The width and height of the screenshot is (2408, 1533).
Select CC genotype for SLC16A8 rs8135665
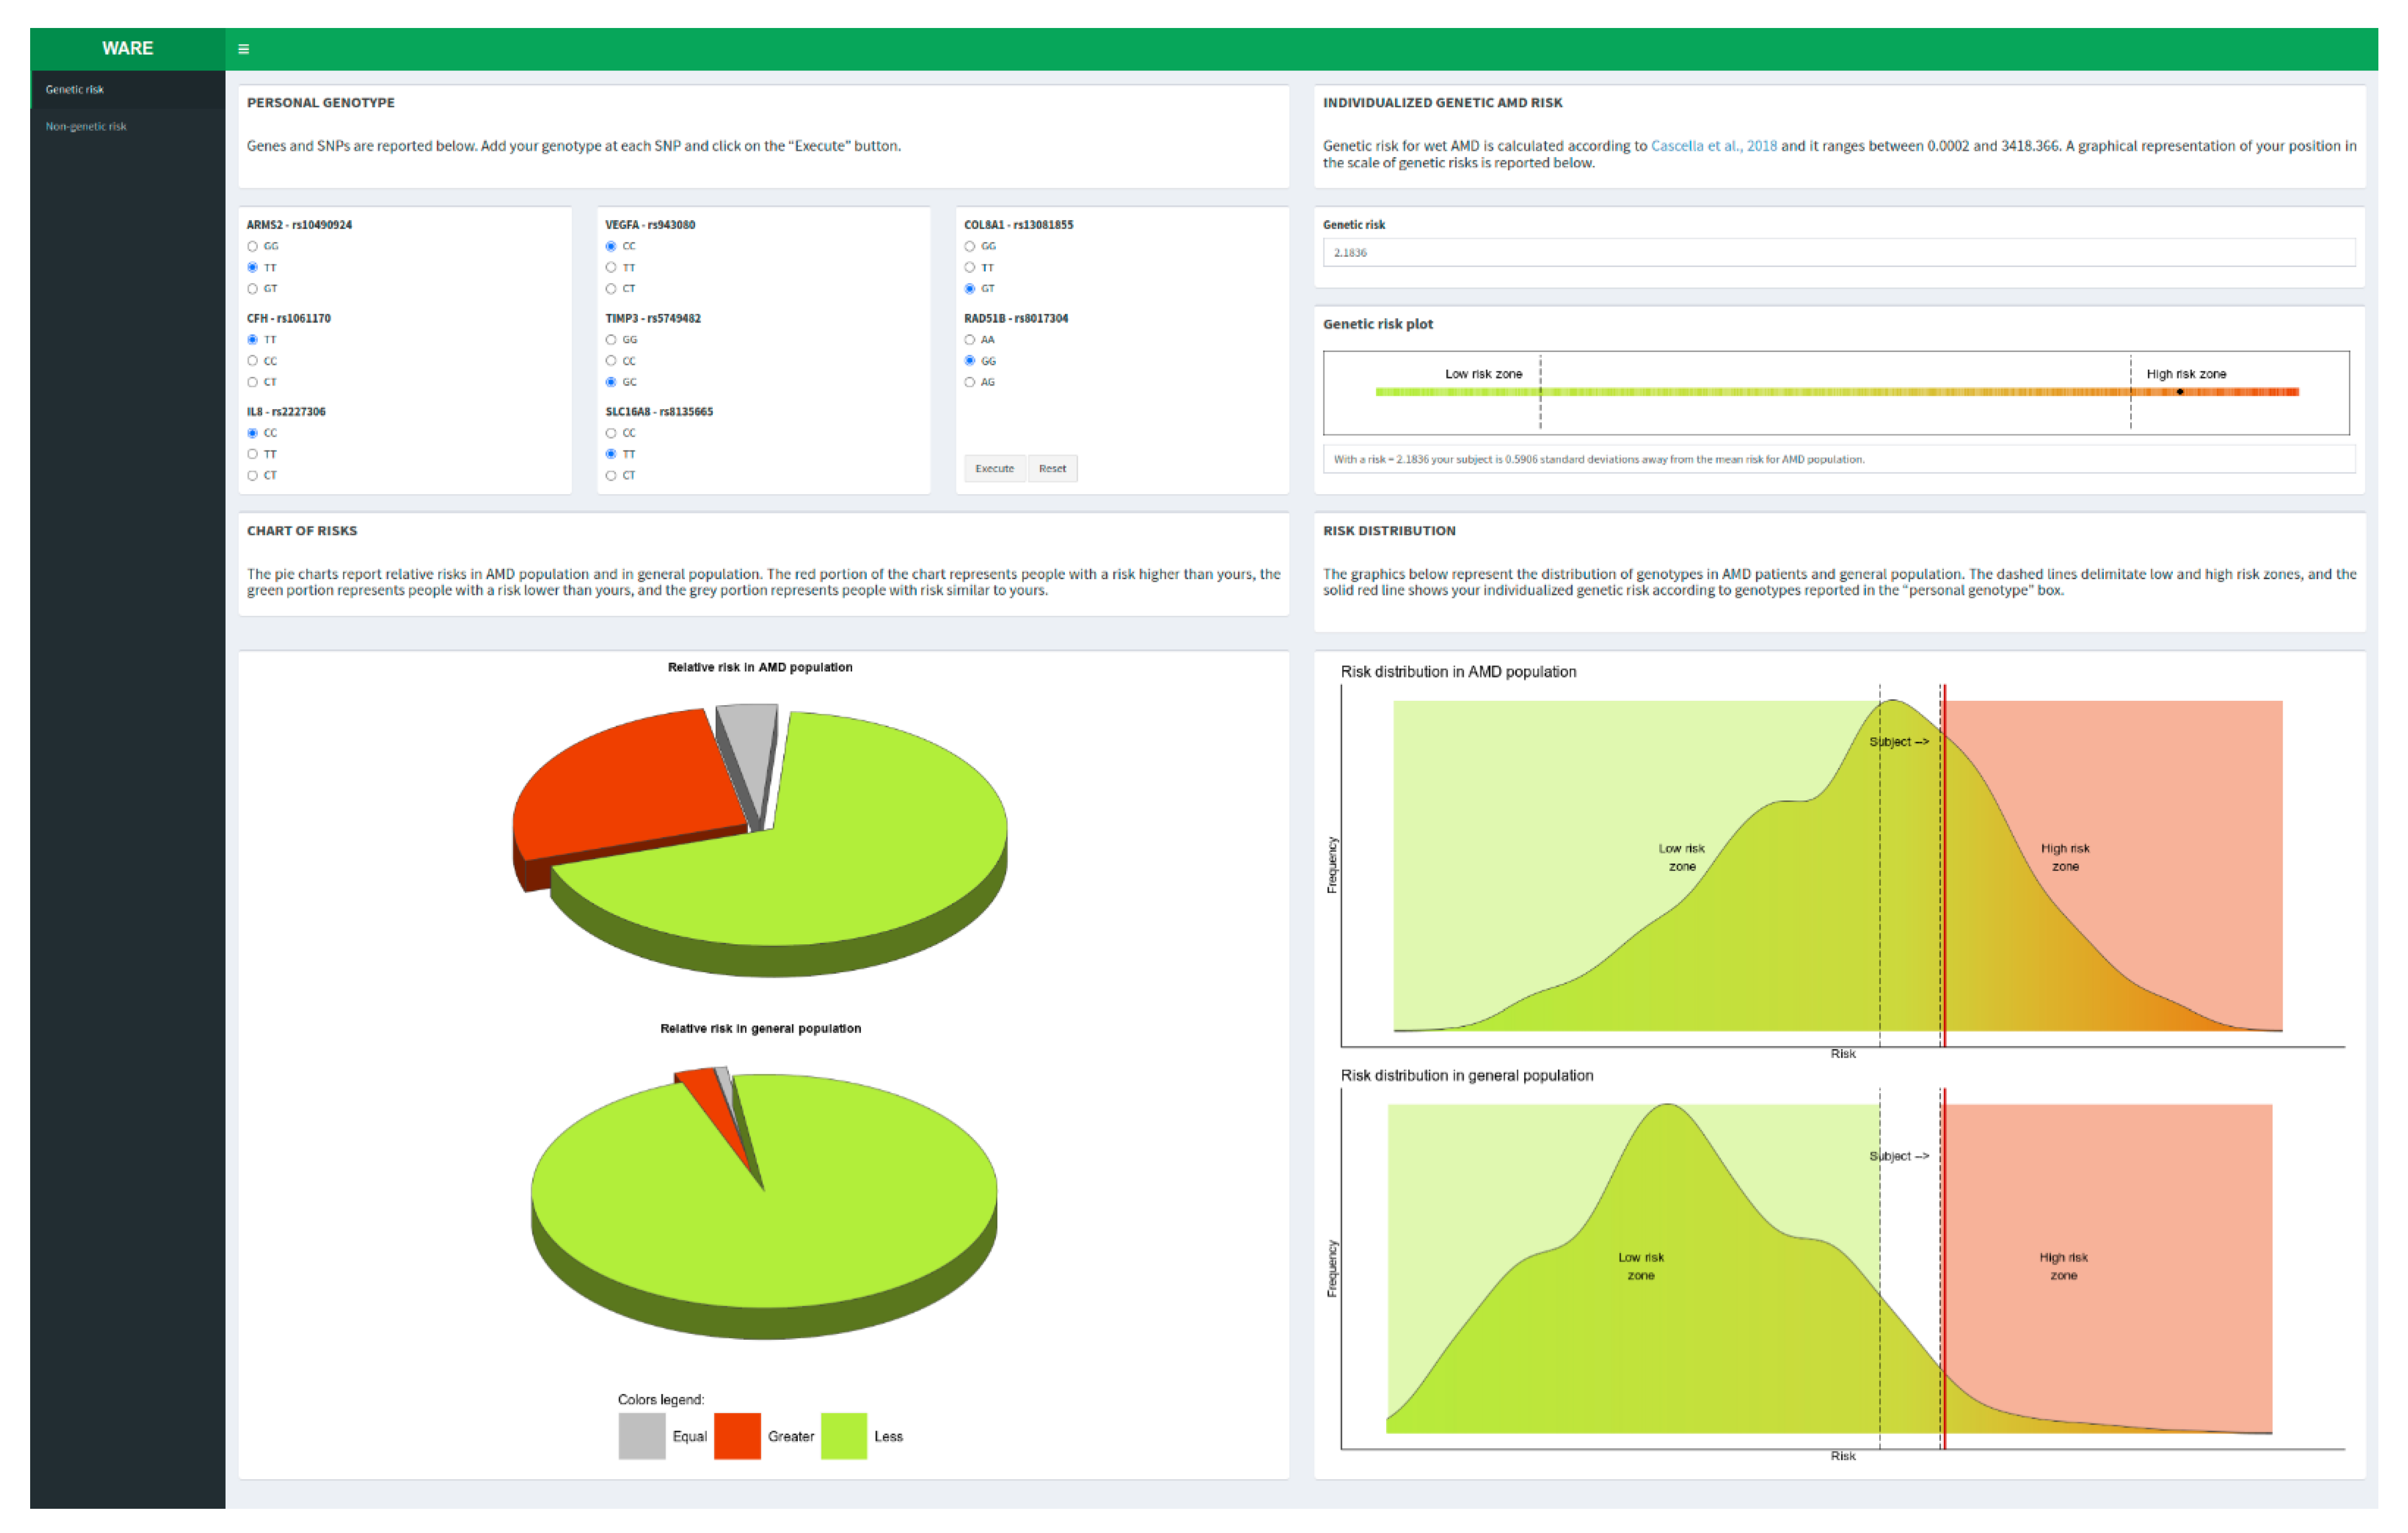click(611, 433)
